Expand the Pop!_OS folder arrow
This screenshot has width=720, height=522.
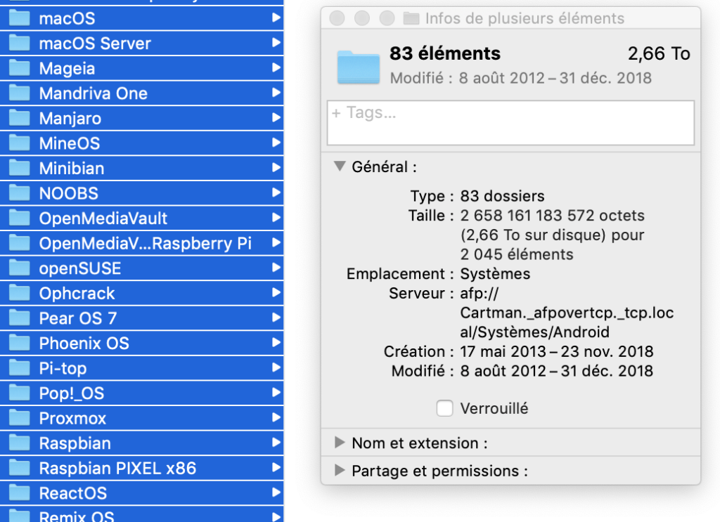click(276, 393)
